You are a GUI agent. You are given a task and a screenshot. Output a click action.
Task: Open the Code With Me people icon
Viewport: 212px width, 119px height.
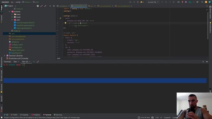point(142,2)
